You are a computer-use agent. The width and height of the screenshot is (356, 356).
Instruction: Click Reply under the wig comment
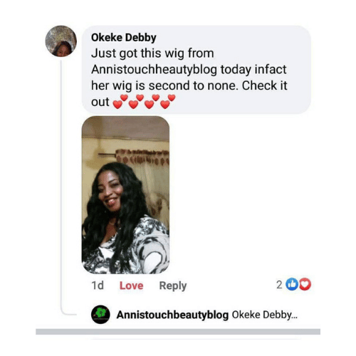[173, 286]
